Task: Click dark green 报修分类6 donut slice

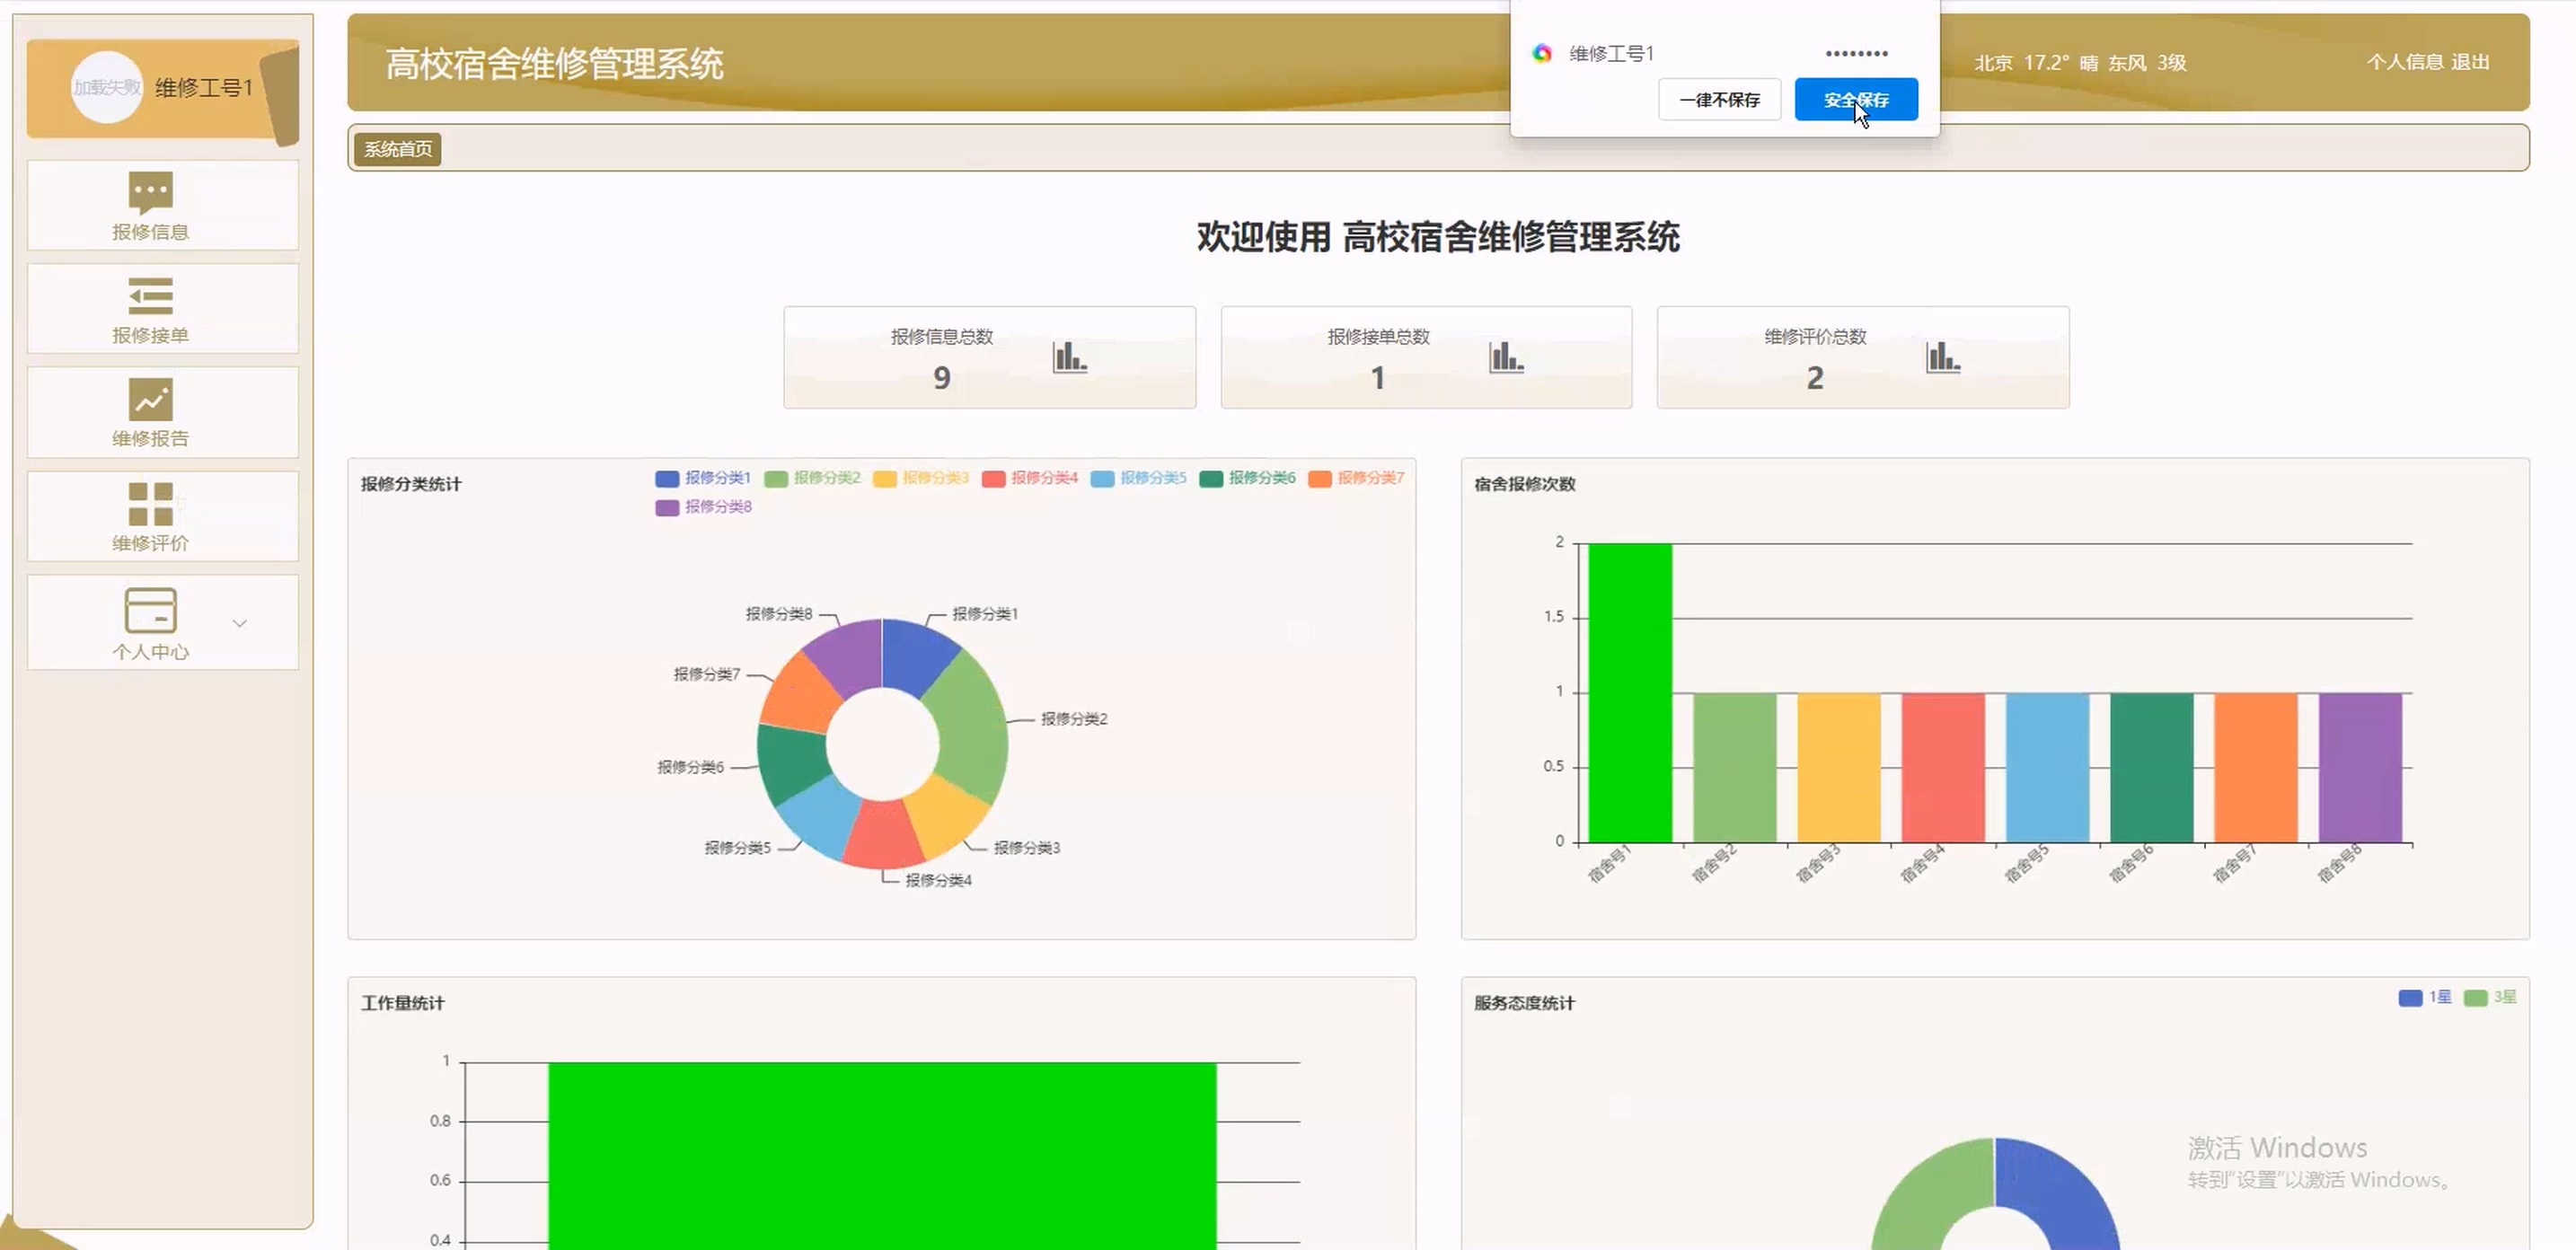Action: pos(791,762)
